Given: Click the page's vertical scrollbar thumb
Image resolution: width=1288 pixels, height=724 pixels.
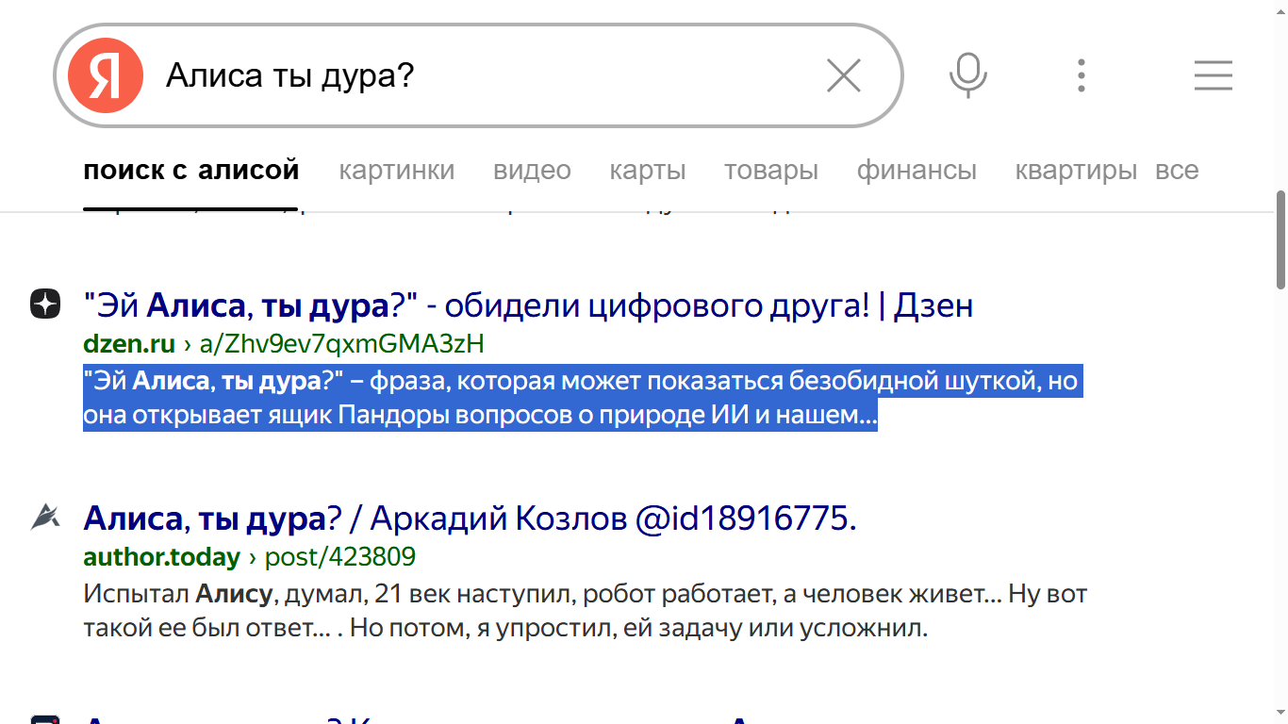Looking at the screenshot, I should [x=1280, y=239].
